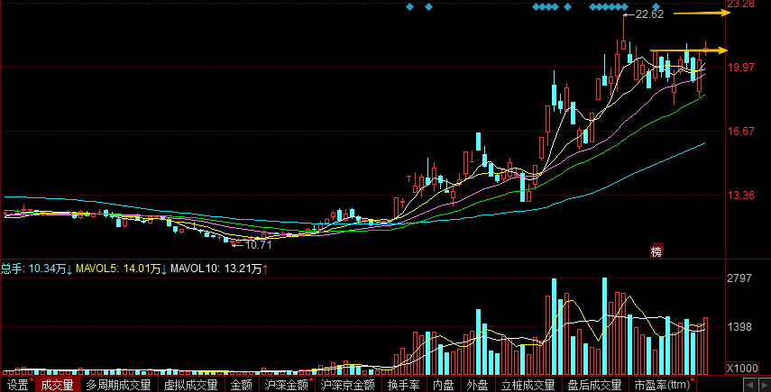771x392 pixels.
Task: Click the 19.97 price axis label
Action: tap(740, 68)
